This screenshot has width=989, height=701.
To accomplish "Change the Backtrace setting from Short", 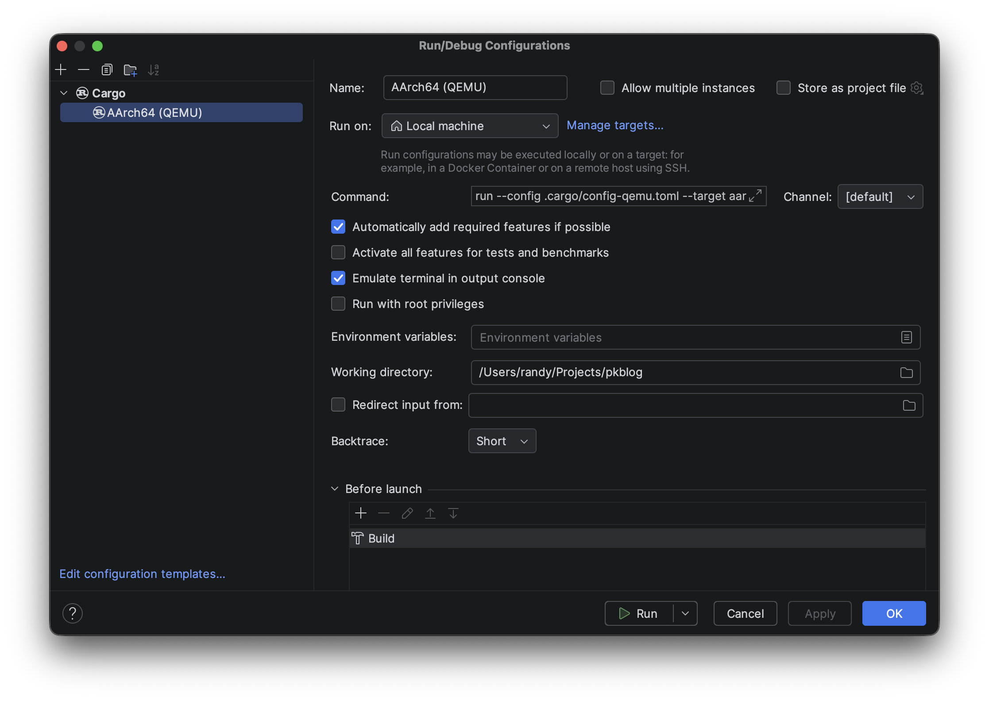I will click(x=502, y=441).
